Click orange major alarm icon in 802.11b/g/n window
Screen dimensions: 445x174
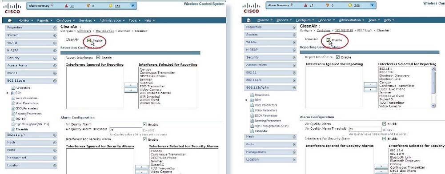tap(328, 5)
